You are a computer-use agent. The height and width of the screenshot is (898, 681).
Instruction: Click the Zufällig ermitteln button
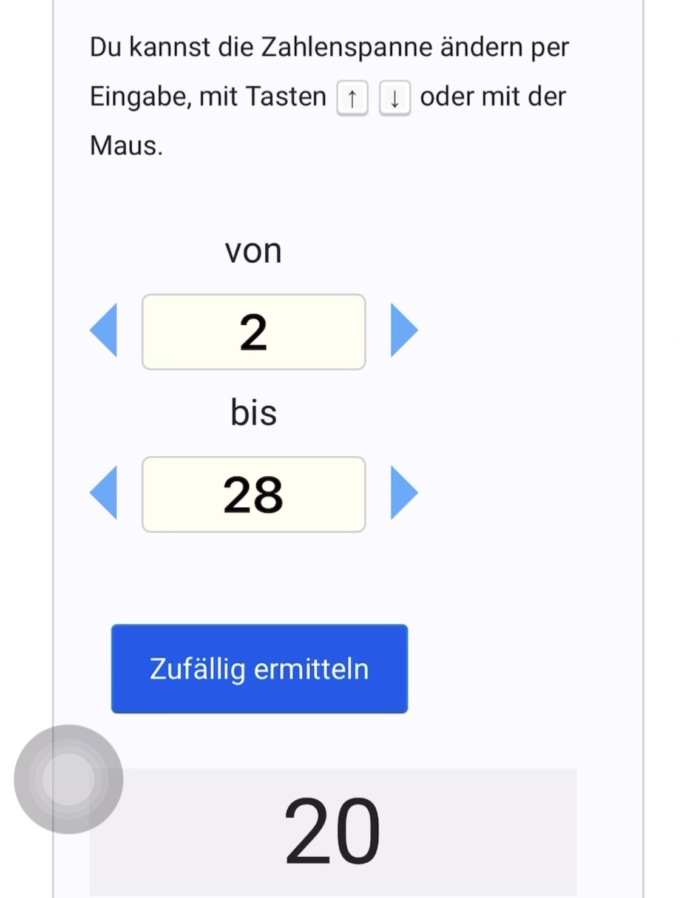coord(259,669)
